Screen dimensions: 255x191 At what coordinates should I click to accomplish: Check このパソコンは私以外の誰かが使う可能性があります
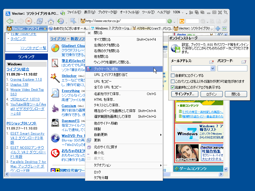(x=173, y=81)
